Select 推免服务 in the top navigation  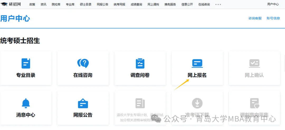tap(170, 4)
